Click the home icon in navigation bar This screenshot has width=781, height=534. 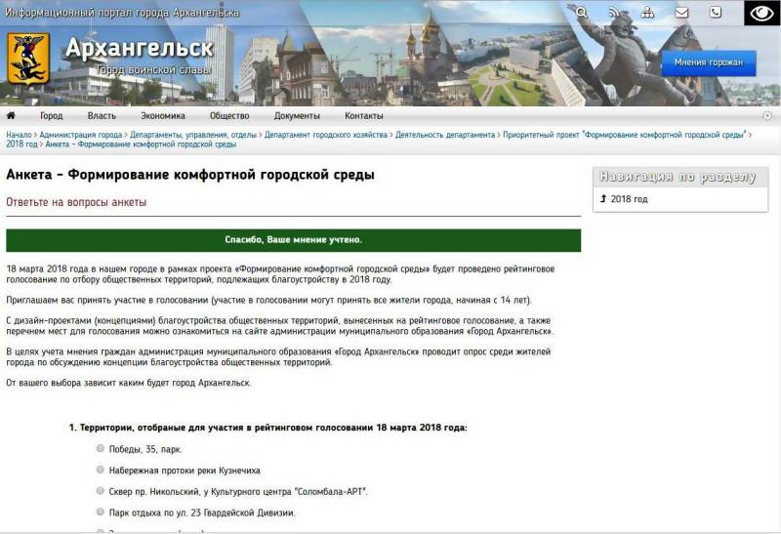pos(12,115)
